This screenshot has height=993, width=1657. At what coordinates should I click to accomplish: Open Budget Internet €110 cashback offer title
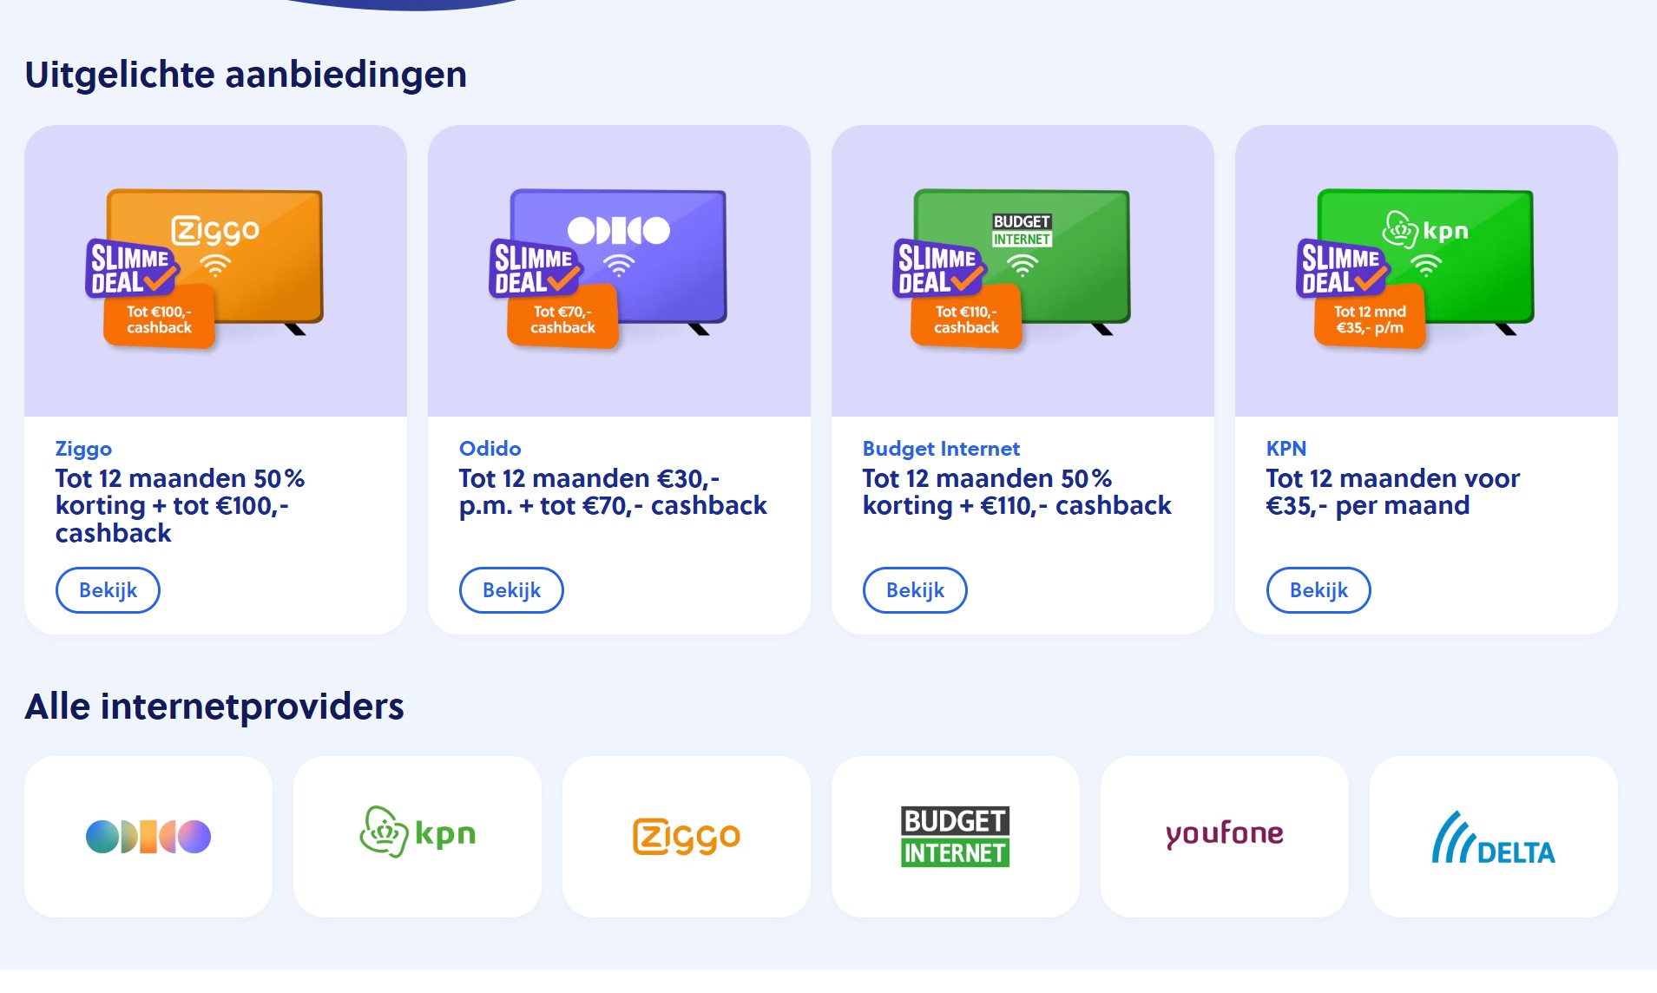[1017, 492]
